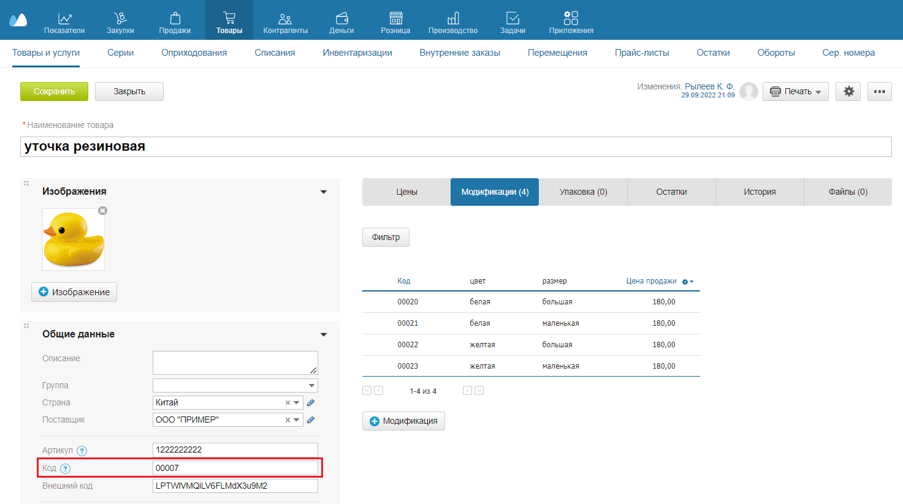
Task: Open the Показатели section icon
Action: [x=64, y=18]
